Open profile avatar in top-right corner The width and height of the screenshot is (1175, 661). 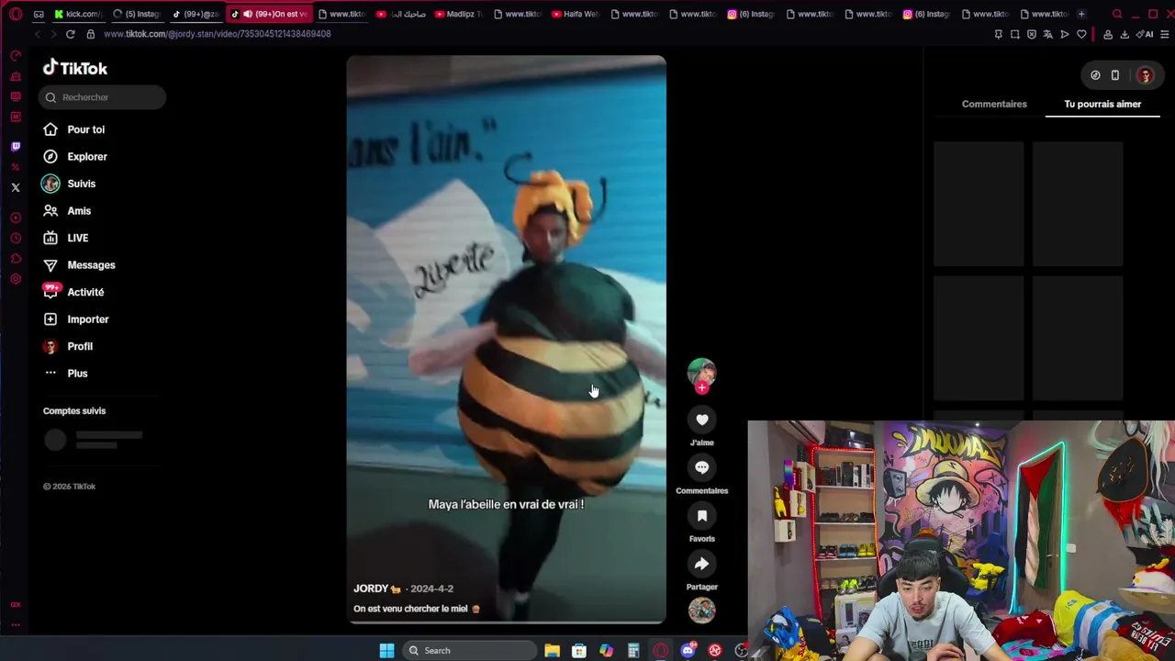(x=1145, y=75)
